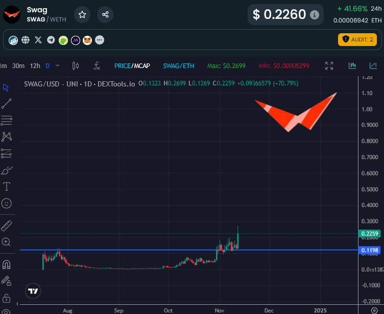Screen dimensions: 384x314
Task: Open the blue chart explorer link icon
Action: tap(13, 40)
